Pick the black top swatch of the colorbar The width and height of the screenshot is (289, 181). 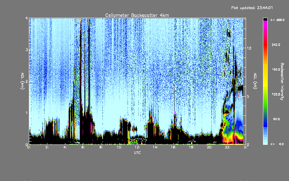(x=265, y=19)
